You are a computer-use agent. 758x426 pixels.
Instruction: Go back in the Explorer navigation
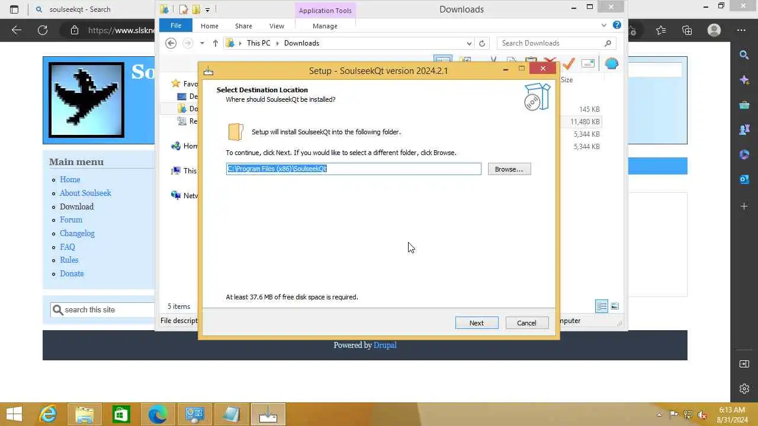click(171, 43)
